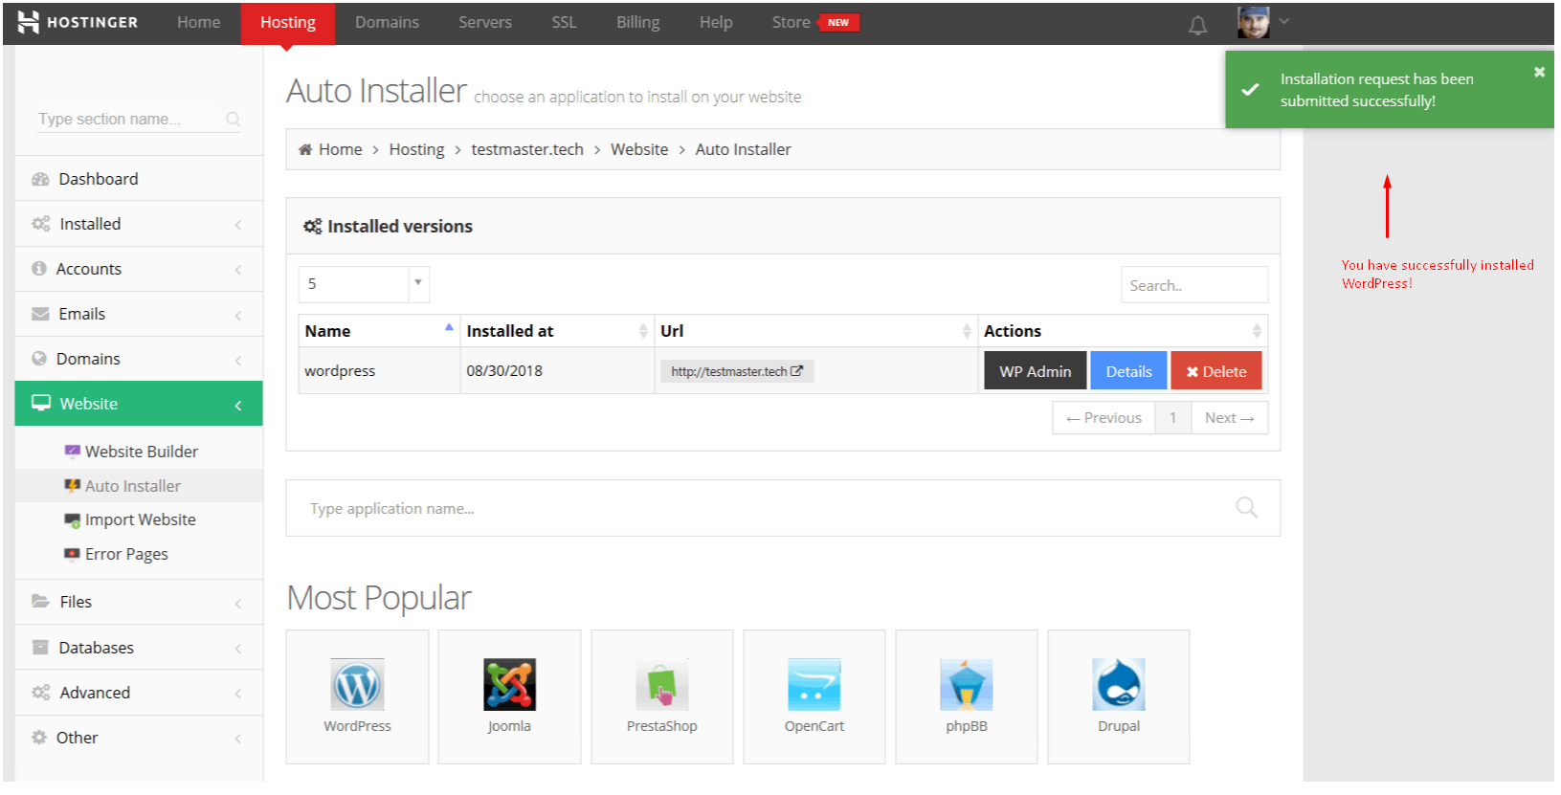
Task: Click the Details button for wordpress
Action: [1129, 371]
